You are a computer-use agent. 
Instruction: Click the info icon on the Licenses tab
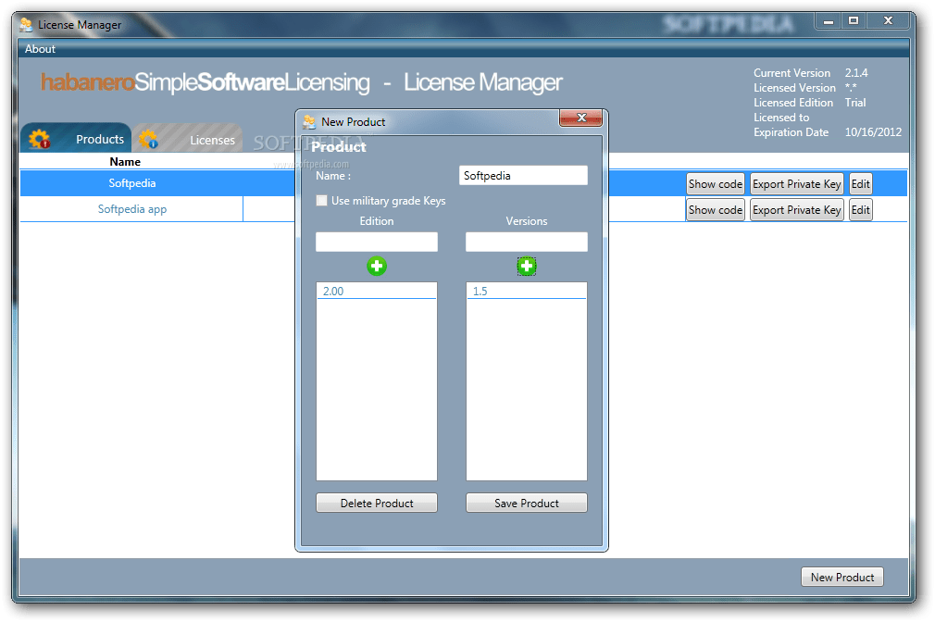151,140
